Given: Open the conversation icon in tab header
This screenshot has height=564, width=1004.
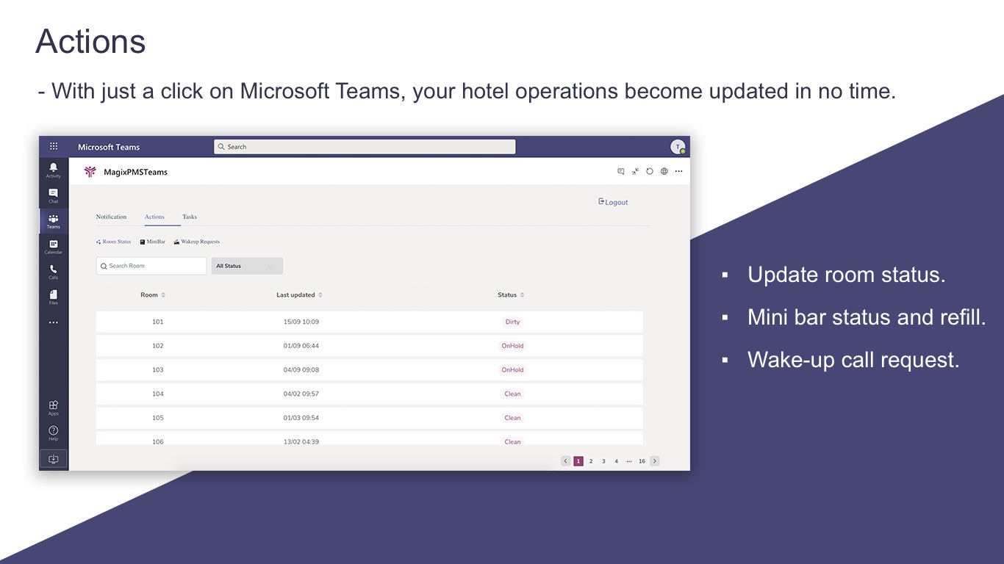Looking at the screenshot, I should 621,171.
